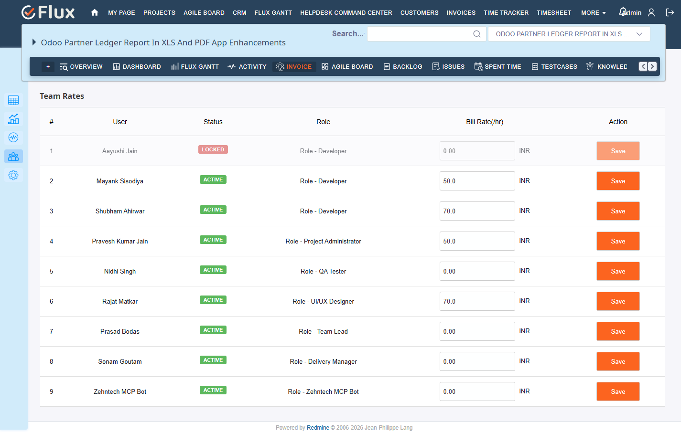The height and width of the screenshot is (433, 681).
Task: Open the pulse activity sidebar icon
Action: coord(13,137)
